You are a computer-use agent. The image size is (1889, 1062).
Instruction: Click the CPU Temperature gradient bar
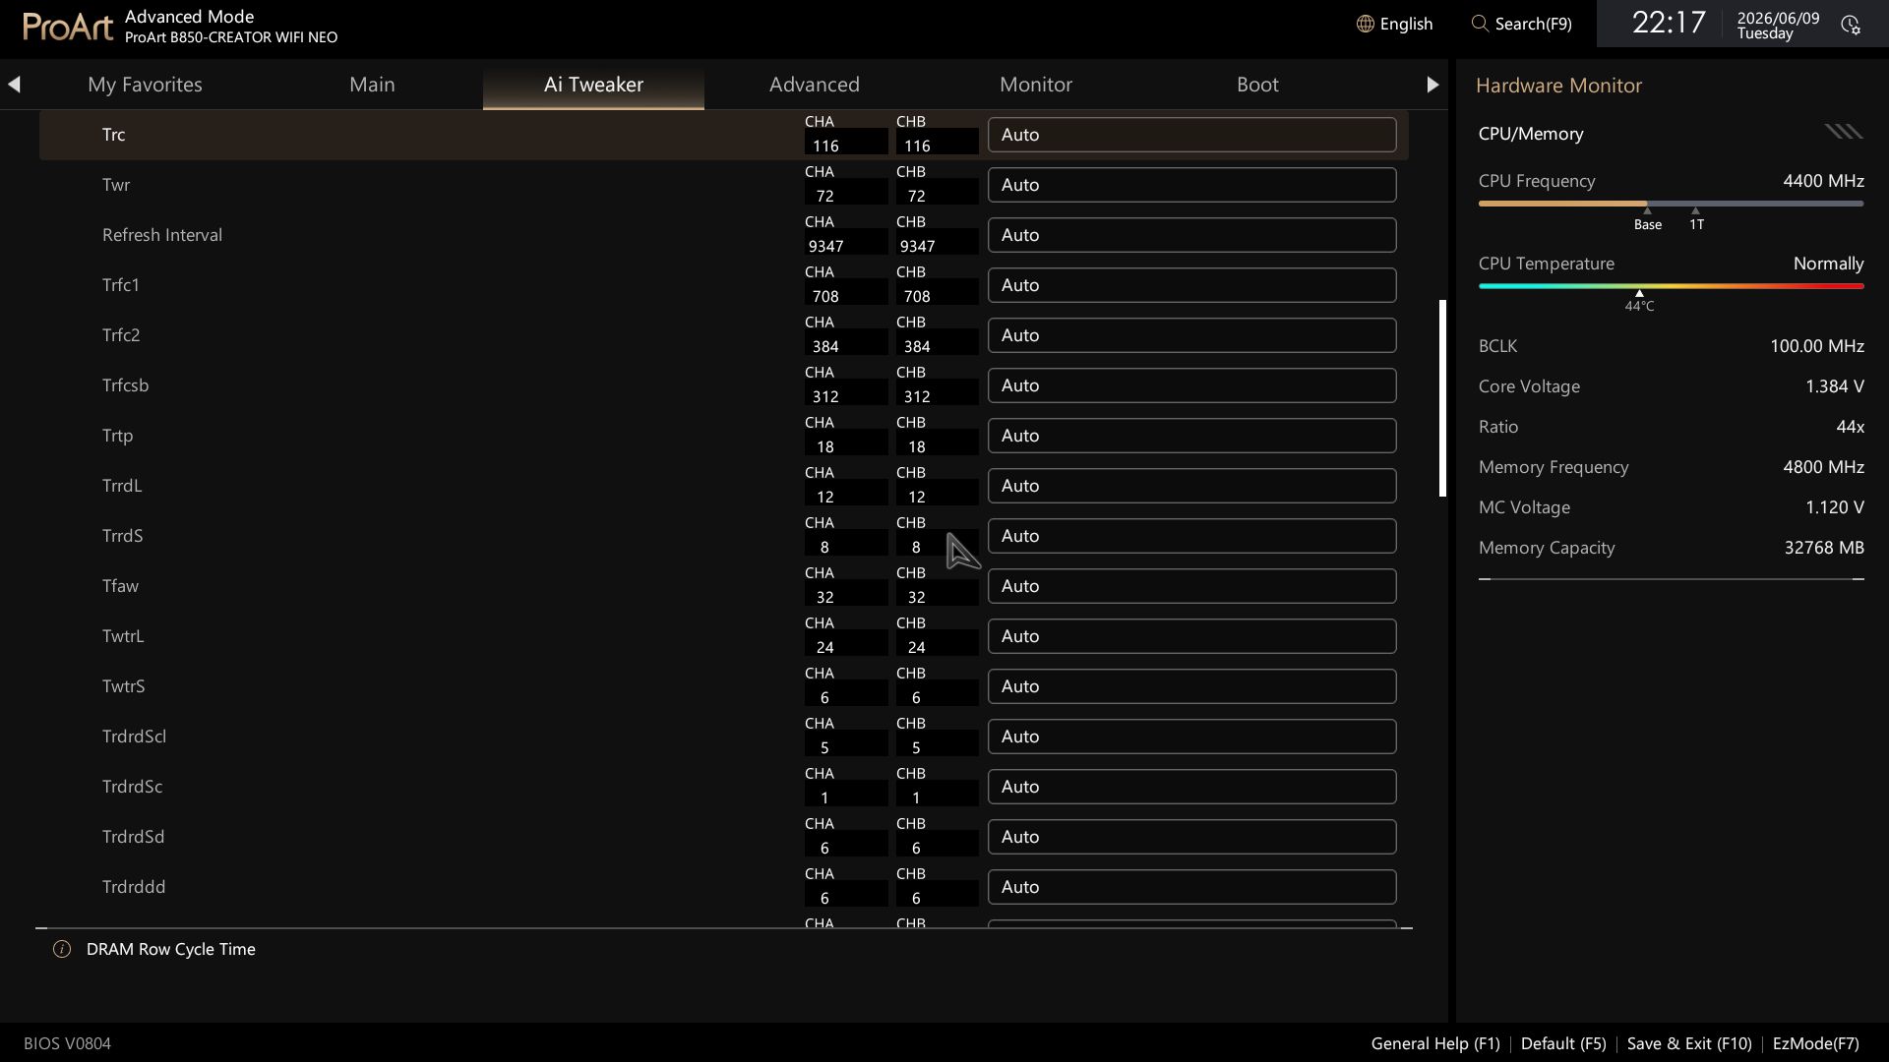click(1671, 286)
